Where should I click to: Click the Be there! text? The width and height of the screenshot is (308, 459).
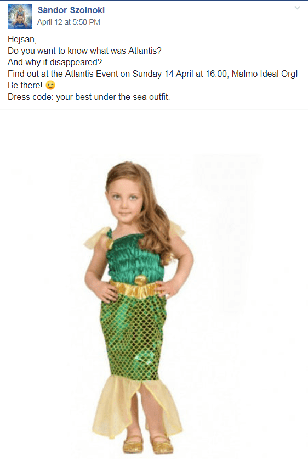pos(25,86)
